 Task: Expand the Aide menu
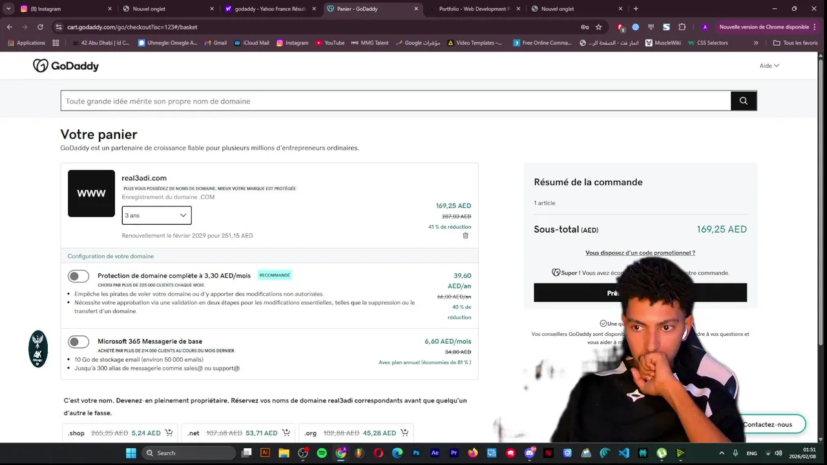[769, 66]
